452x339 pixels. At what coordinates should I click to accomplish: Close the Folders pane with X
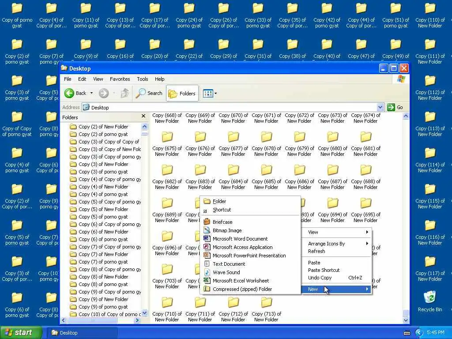(143, 116)
